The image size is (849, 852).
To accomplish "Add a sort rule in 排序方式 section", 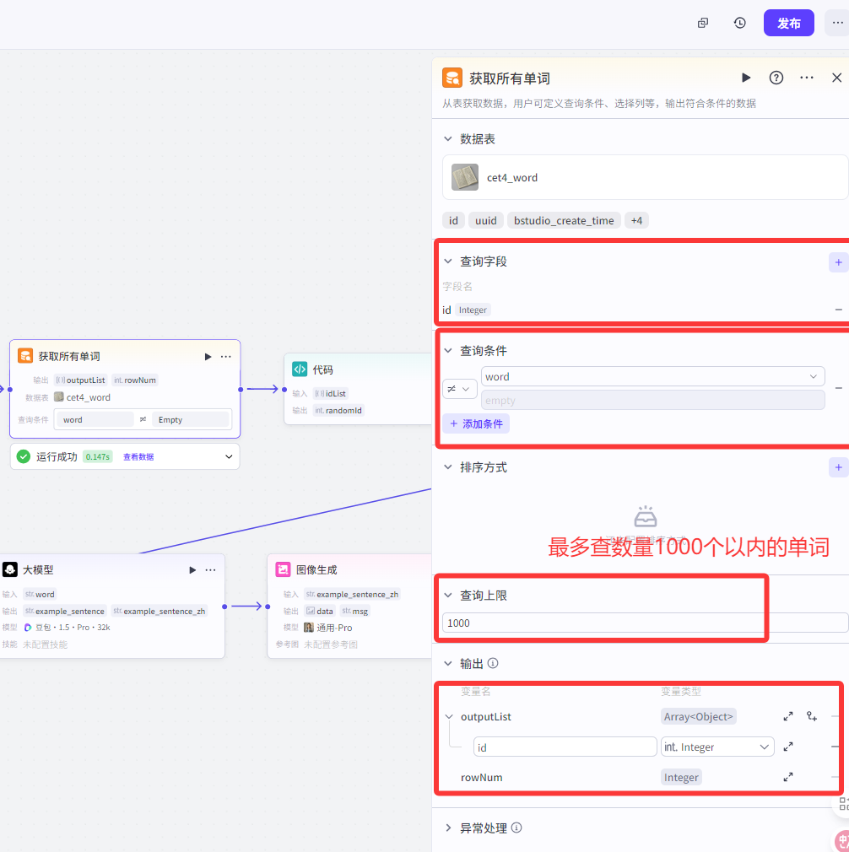I will [x=838, y=466].
